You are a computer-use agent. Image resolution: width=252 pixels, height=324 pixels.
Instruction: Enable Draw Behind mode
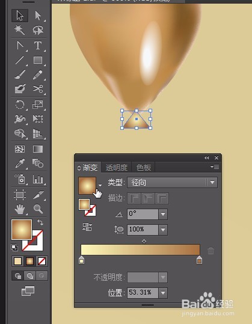[x=29, y=276]
